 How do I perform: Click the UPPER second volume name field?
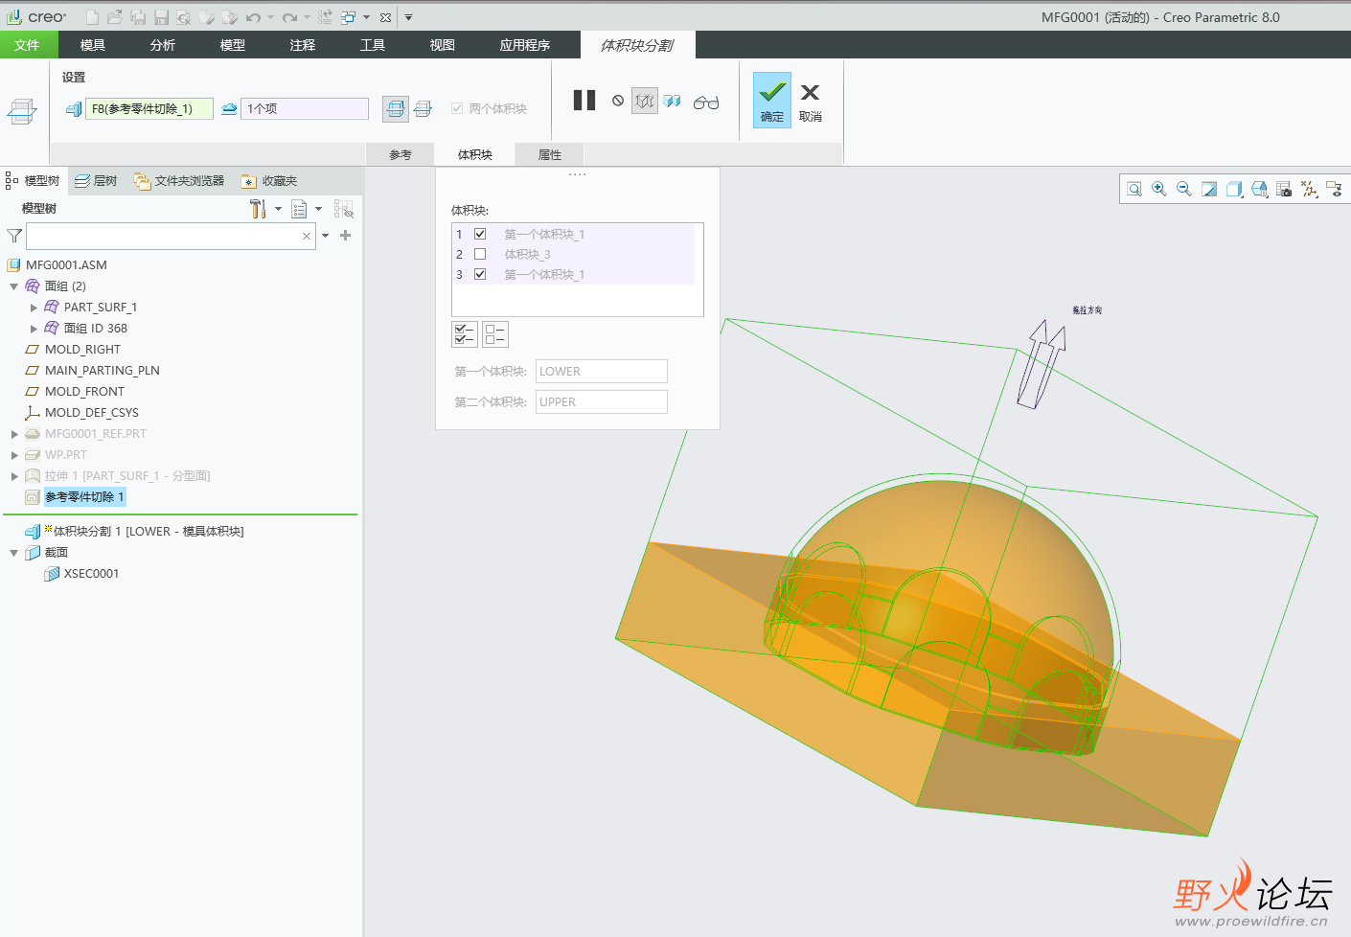pyautogui.click(x=602, y=402)
